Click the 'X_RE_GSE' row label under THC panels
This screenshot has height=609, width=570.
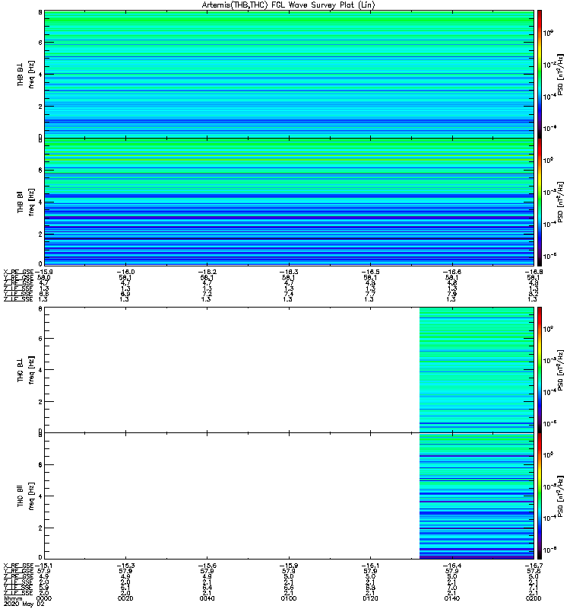tap(18, 566)
